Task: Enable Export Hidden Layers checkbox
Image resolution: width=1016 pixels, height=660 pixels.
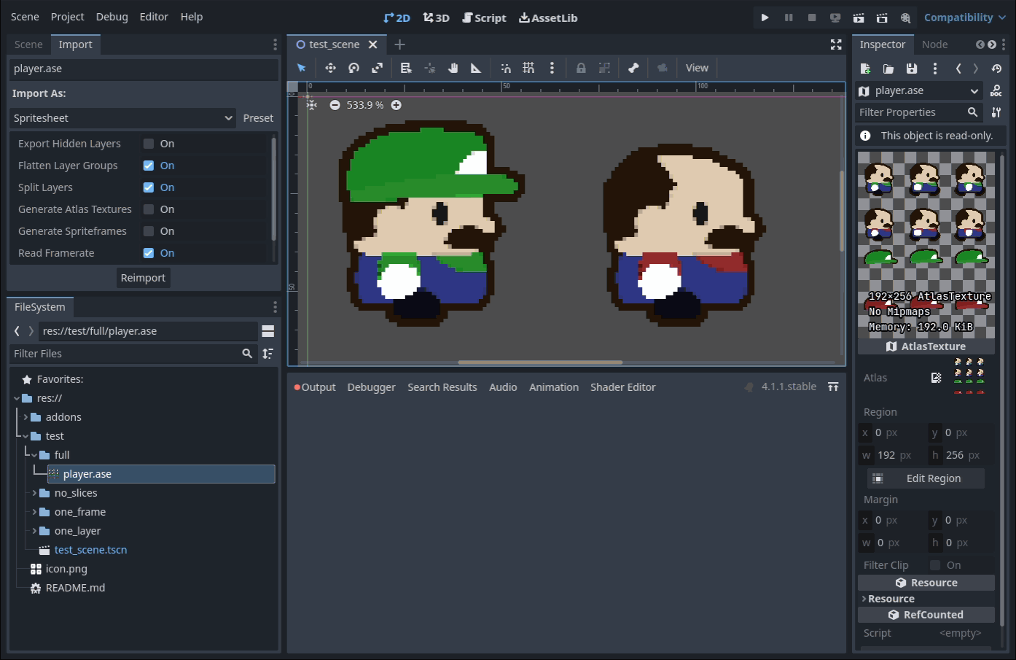Action: pos(149,144)
